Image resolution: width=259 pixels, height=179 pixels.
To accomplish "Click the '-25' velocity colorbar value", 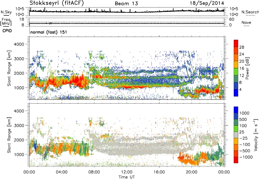I will (244, 138).
